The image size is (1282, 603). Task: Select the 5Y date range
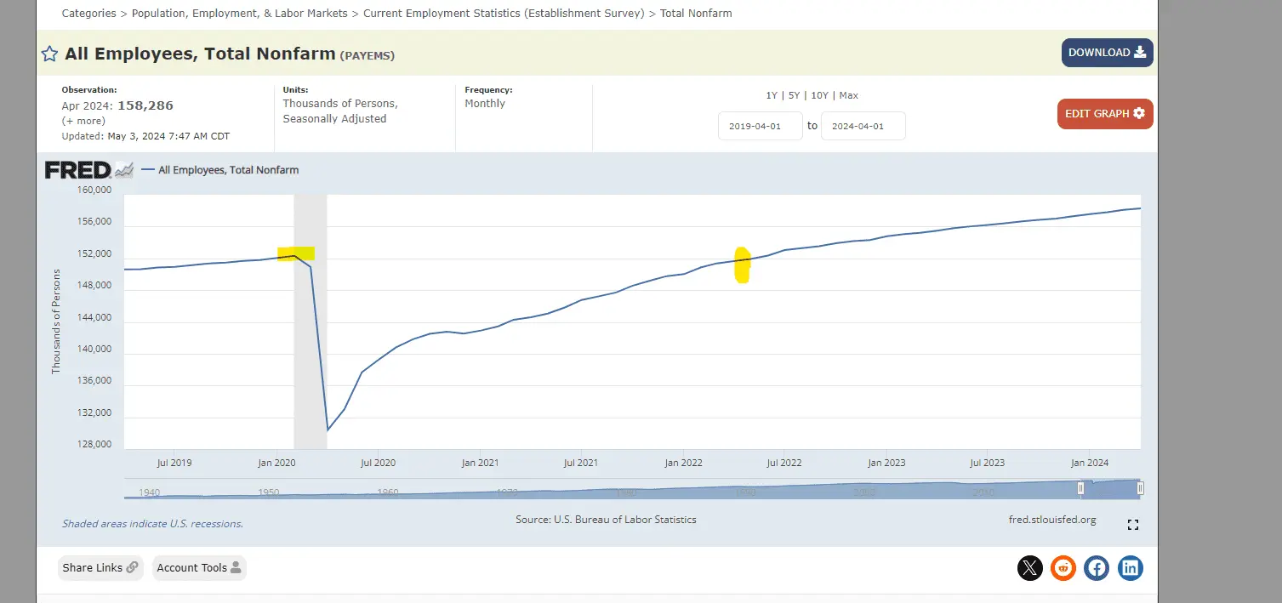793,95
